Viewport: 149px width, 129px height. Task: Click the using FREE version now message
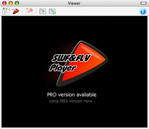(x=72, y=101)
